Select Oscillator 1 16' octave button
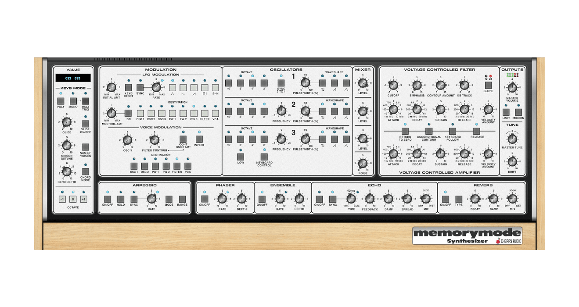Screen dimensions: 579x307 (228, 83)
